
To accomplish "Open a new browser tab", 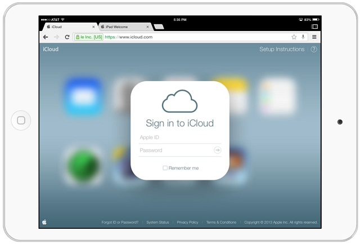I will (x=159, y=27).
